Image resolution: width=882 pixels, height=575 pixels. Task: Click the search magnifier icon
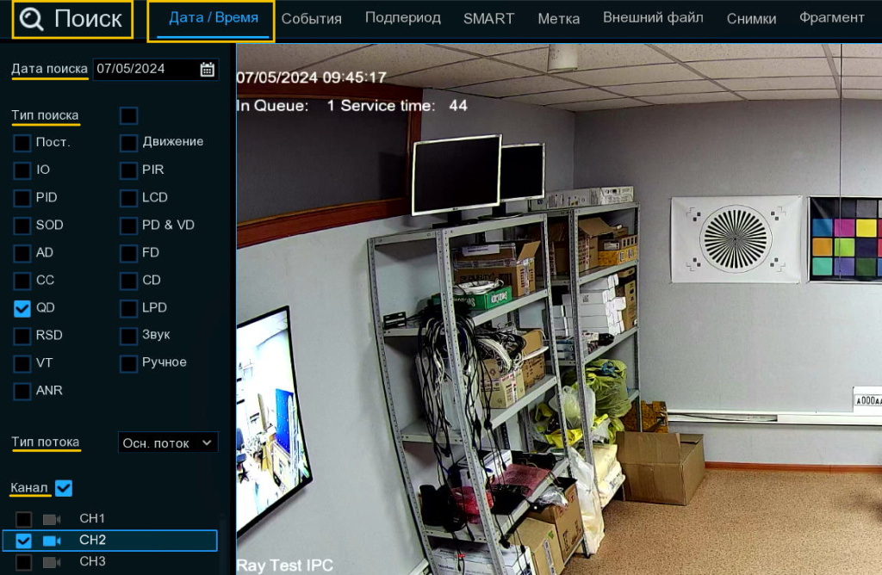coord(32,20)
